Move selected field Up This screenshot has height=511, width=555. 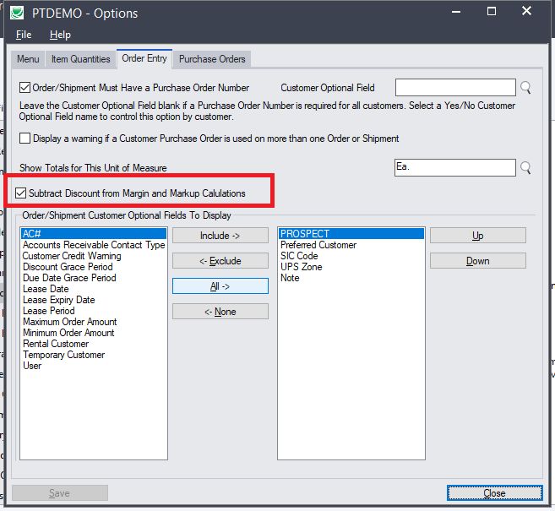tap(477, 236)
